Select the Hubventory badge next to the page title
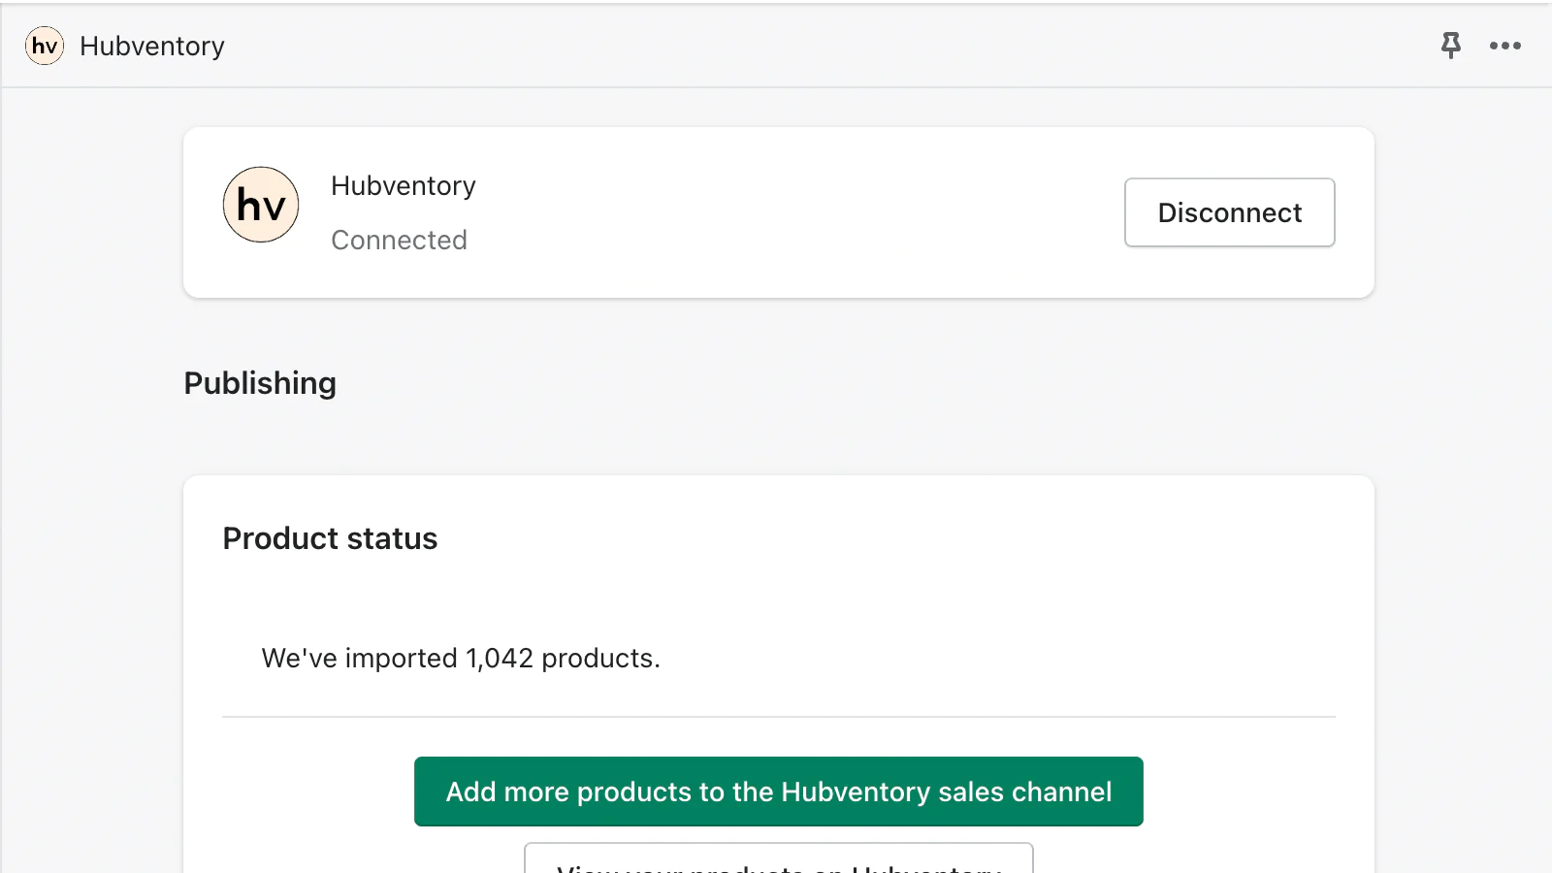The height and width of the screenshot is (873, 1552). (x=44, y=46)
